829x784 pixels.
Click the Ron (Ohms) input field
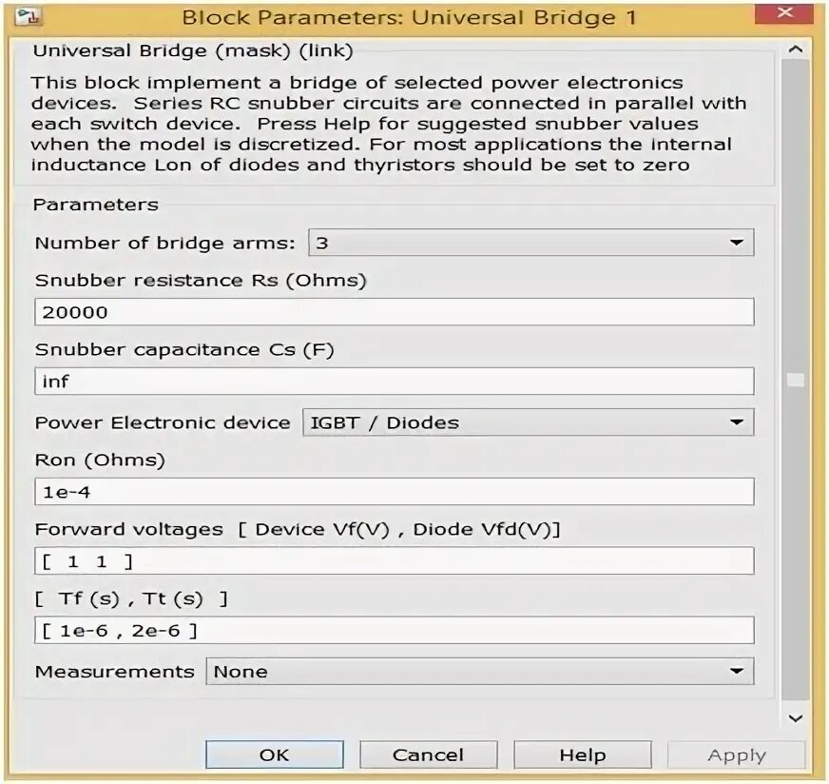pos(394,492)
